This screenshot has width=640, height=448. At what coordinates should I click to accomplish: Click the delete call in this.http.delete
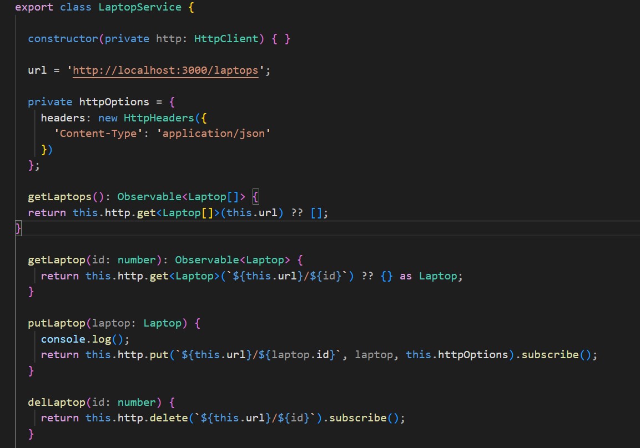168,418
